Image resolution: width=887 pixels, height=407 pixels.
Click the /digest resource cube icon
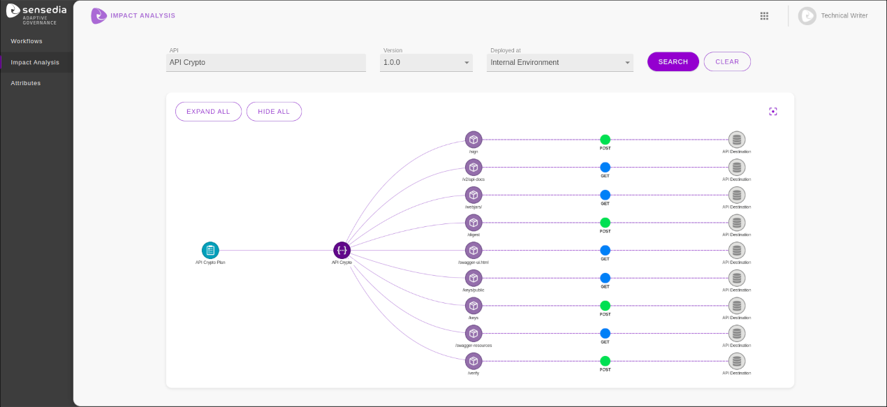click(x=474, y=223)
